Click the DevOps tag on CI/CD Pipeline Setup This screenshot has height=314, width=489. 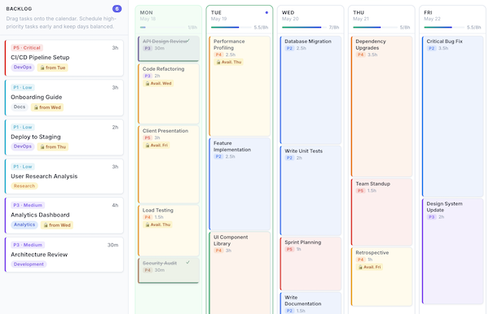tap(23, 68)
